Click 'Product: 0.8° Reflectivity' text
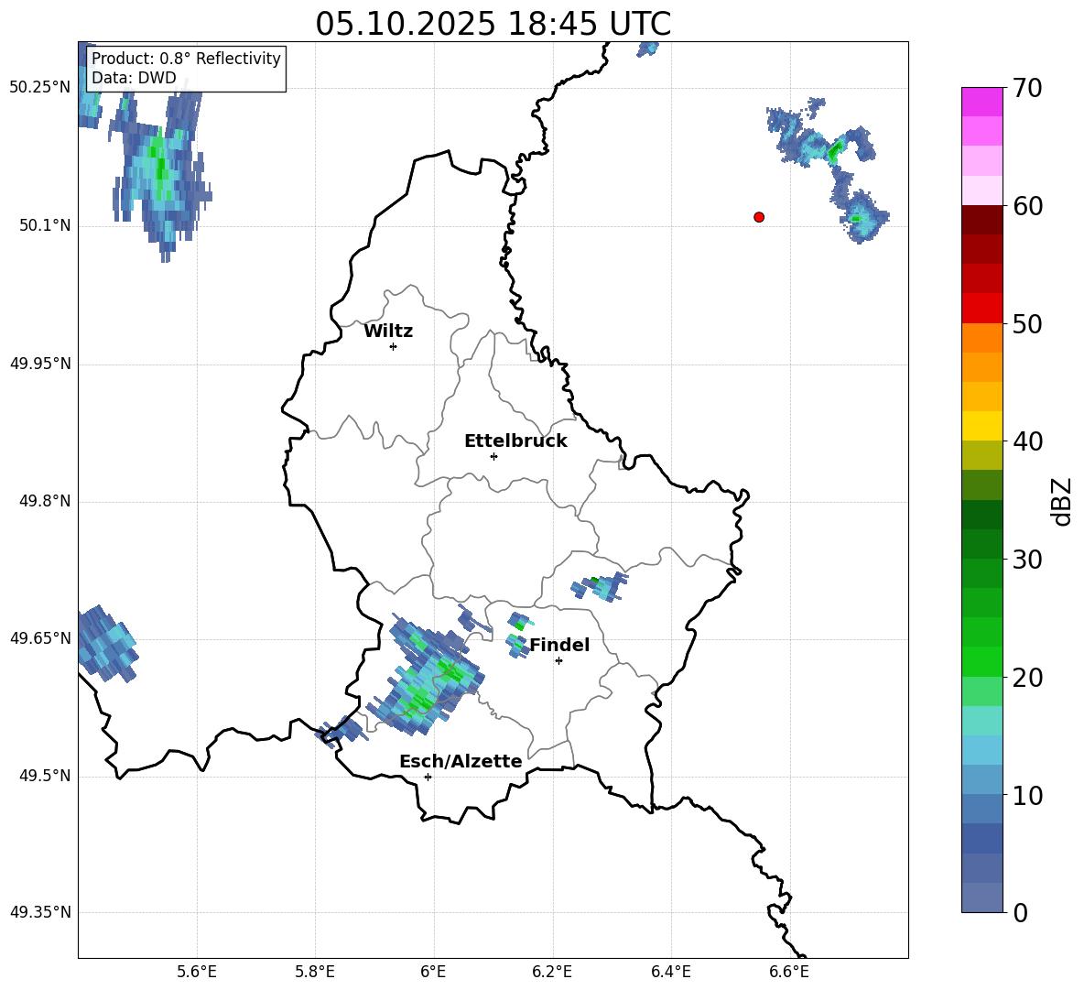The width and height of the screenshot is (1084, 990). (x=186, y=58)
